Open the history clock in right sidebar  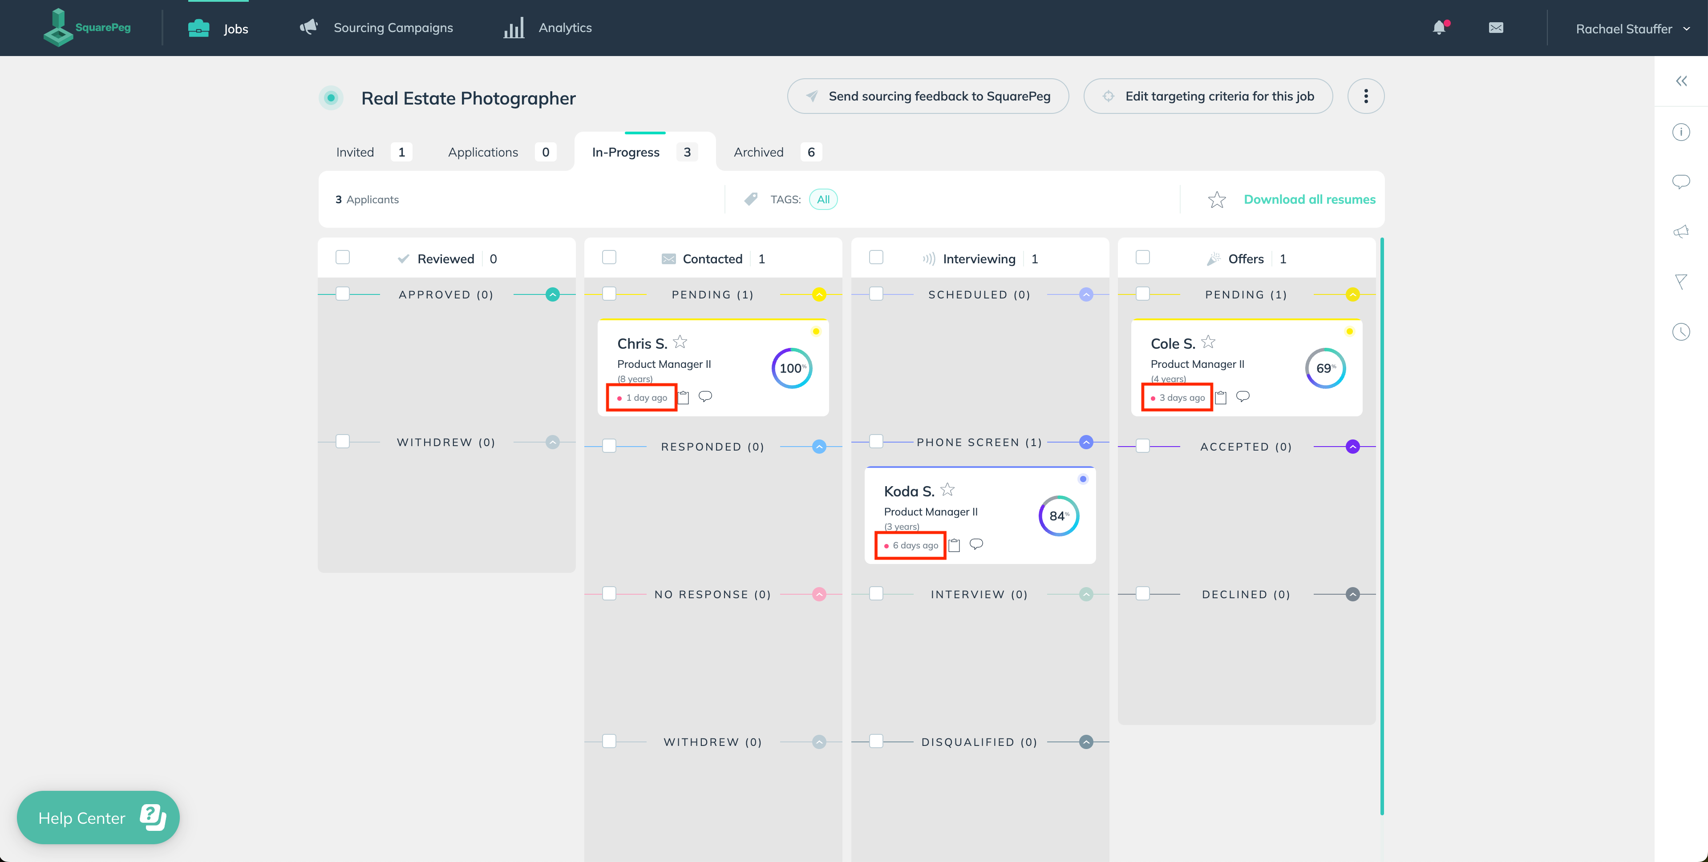pos(1681,331)
